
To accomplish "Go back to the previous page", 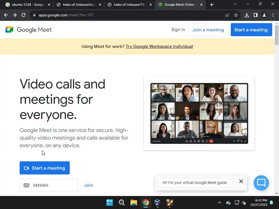I will pyautogui.click(x=6, y=15).
